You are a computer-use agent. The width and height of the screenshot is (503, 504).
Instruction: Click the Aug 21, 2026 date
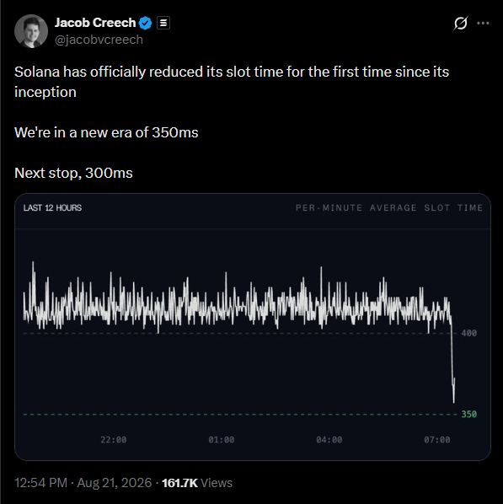point(115,483)
